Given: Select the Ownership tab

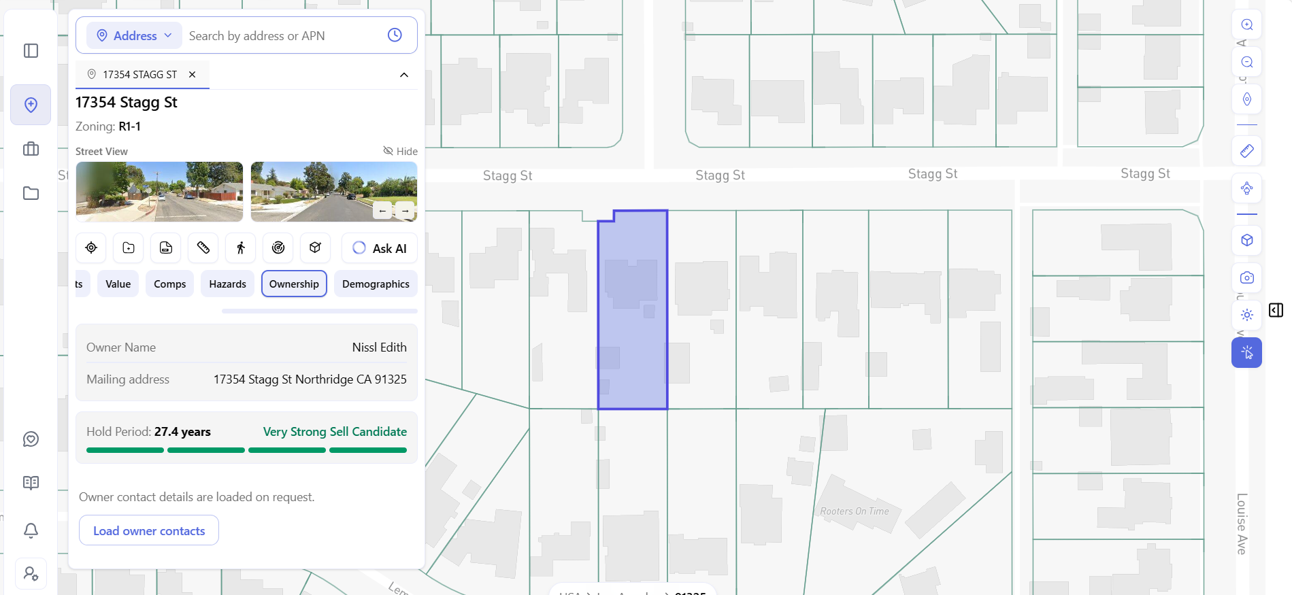Looking at the screenshot, I should click(x=294, y=284).
